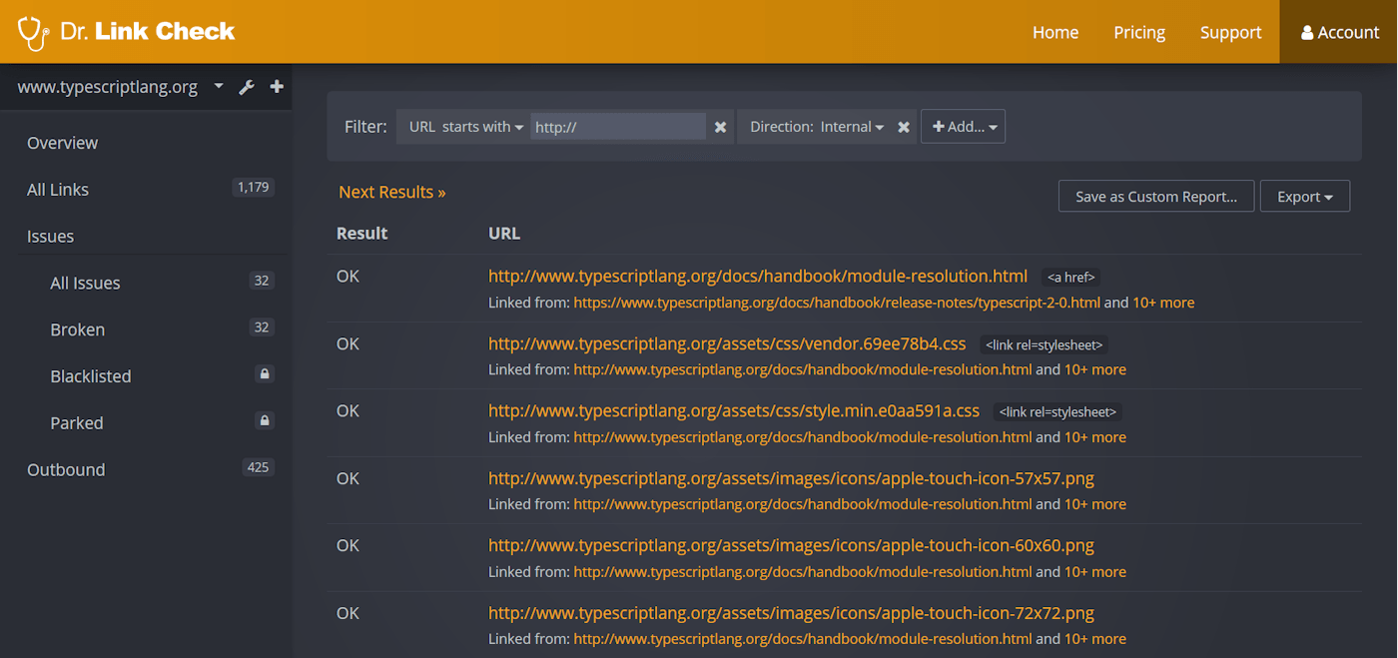Click OK result of module-resolution.html row
This screenshot has width=1398, height=658.
(x=348, y=277)
